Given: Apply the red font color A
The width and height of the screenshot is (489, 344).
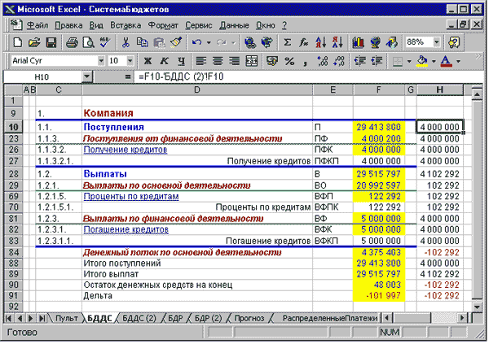Looking at the screenshot, I should 446,61.
